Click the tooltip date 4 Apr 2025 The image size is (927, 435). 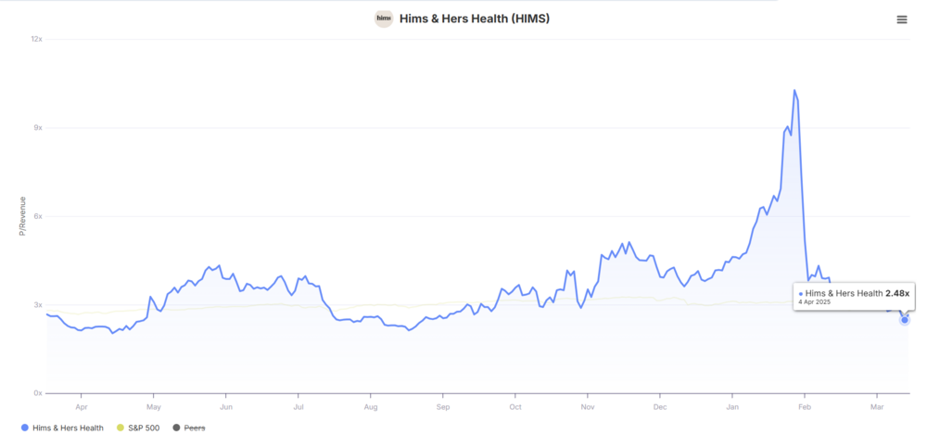815,301
